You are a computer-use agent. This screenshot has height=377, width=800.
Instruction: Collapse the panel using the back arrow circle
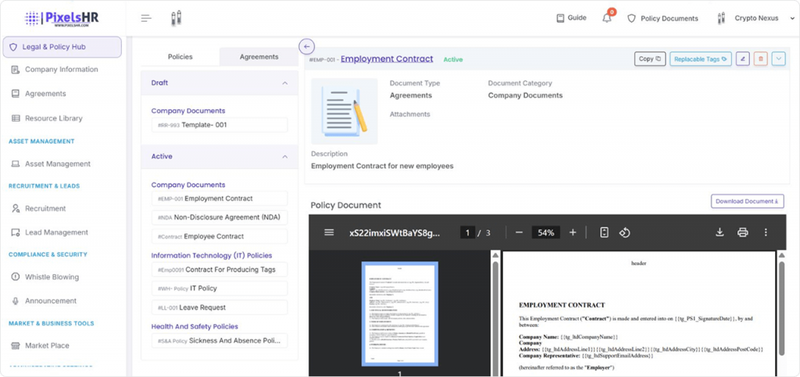pyautogui.click(x=306, y=47)
